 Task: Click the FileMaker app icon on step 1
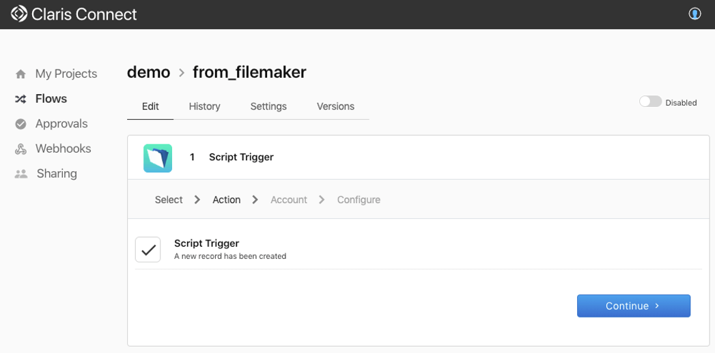click(158, 158)
